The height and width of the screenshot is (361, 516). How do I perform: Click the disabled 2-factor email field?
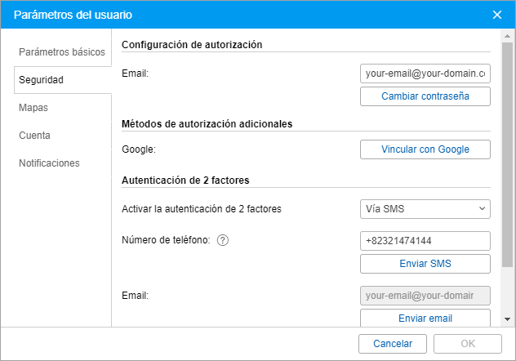[425, 295]
